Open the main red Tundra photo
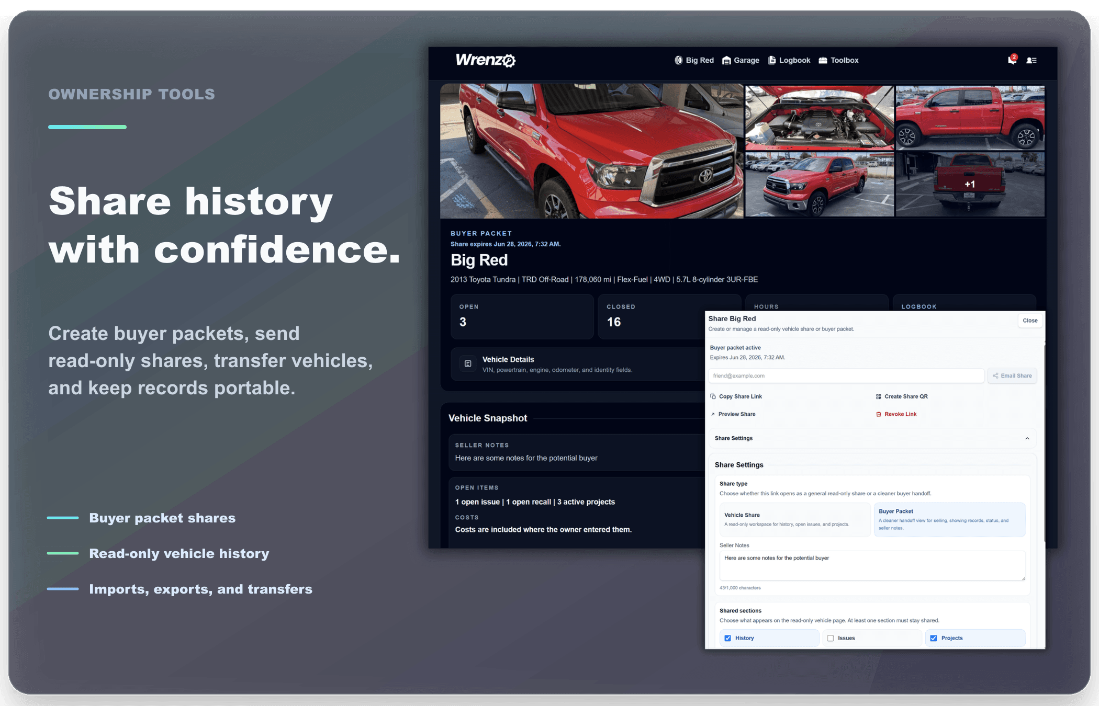 591,151
